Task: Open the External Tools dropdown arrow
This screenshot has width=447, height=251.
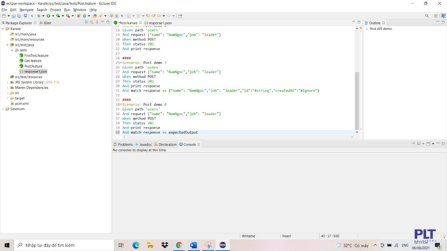Action: click(x=73, y=16)
